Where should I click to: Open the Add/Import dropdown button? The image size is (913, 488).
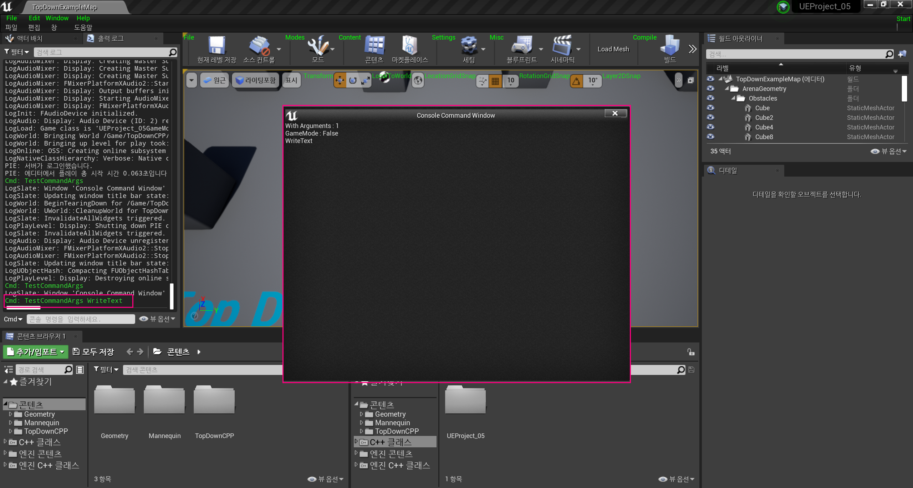(35, 352)
